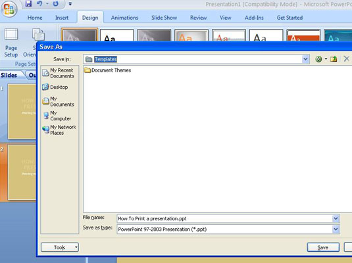This screenshot has width=352, height=263.
Task: Open My Recent Documents location
Action: (x=59, y=73)
